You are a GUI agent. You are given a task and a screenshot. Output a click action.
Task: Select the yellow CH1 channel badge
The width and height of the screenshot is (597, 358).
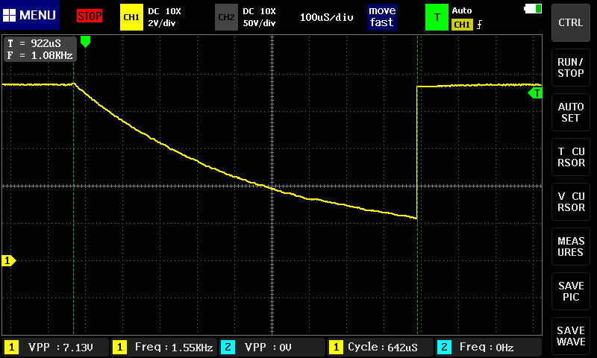pyautogui.click(x=131, y=17)
